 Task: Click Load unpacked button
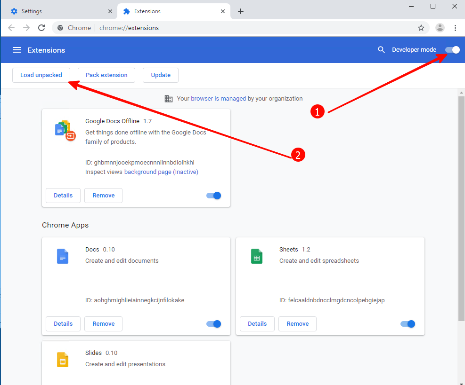[x=41, y=75]
